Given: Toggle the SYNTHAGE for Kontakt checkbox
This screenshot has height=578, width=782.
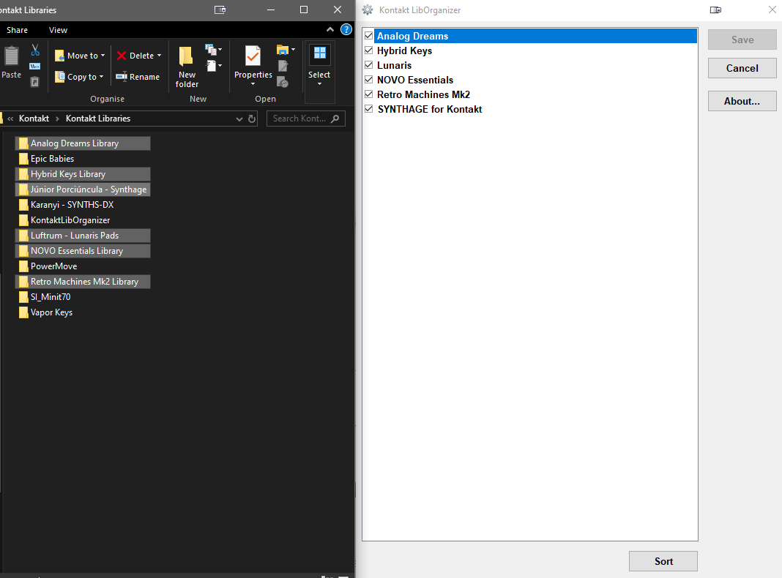Looking at the screenshot, I should [369, 108].
